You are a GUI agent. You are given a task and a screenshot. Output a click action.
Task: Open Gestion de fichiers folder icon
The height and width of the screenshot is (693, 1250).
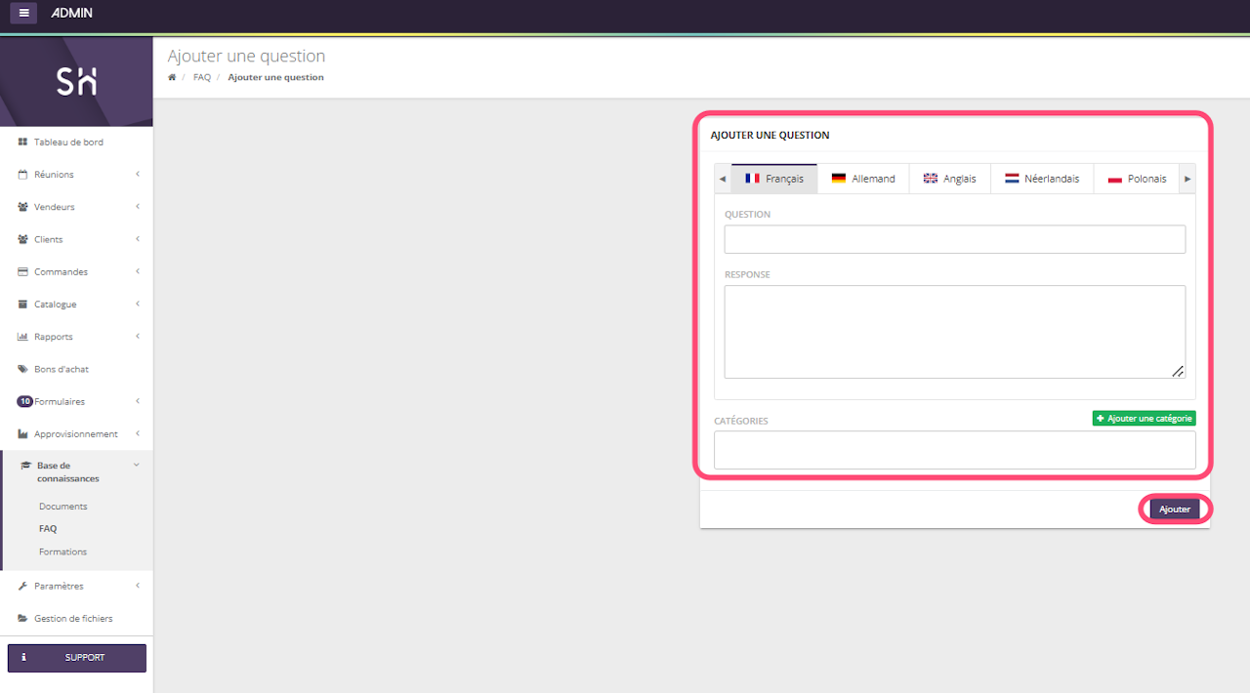tap(22, 618)
